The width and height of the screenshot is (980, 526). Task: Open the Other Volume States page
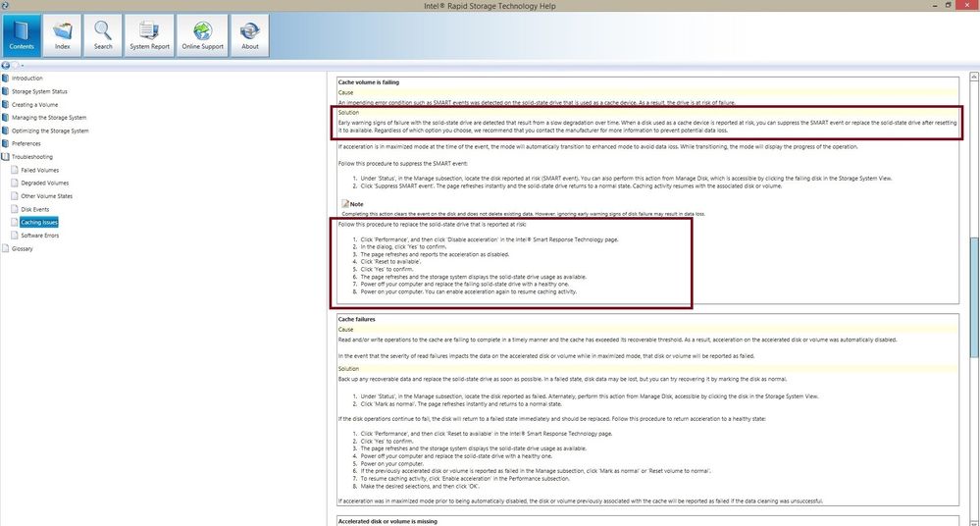[46, 196]
